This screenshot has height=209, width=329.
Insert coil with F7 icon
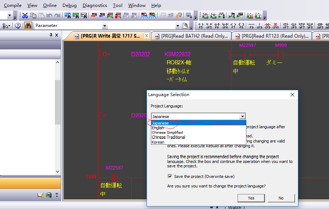[x=233, y=26]
